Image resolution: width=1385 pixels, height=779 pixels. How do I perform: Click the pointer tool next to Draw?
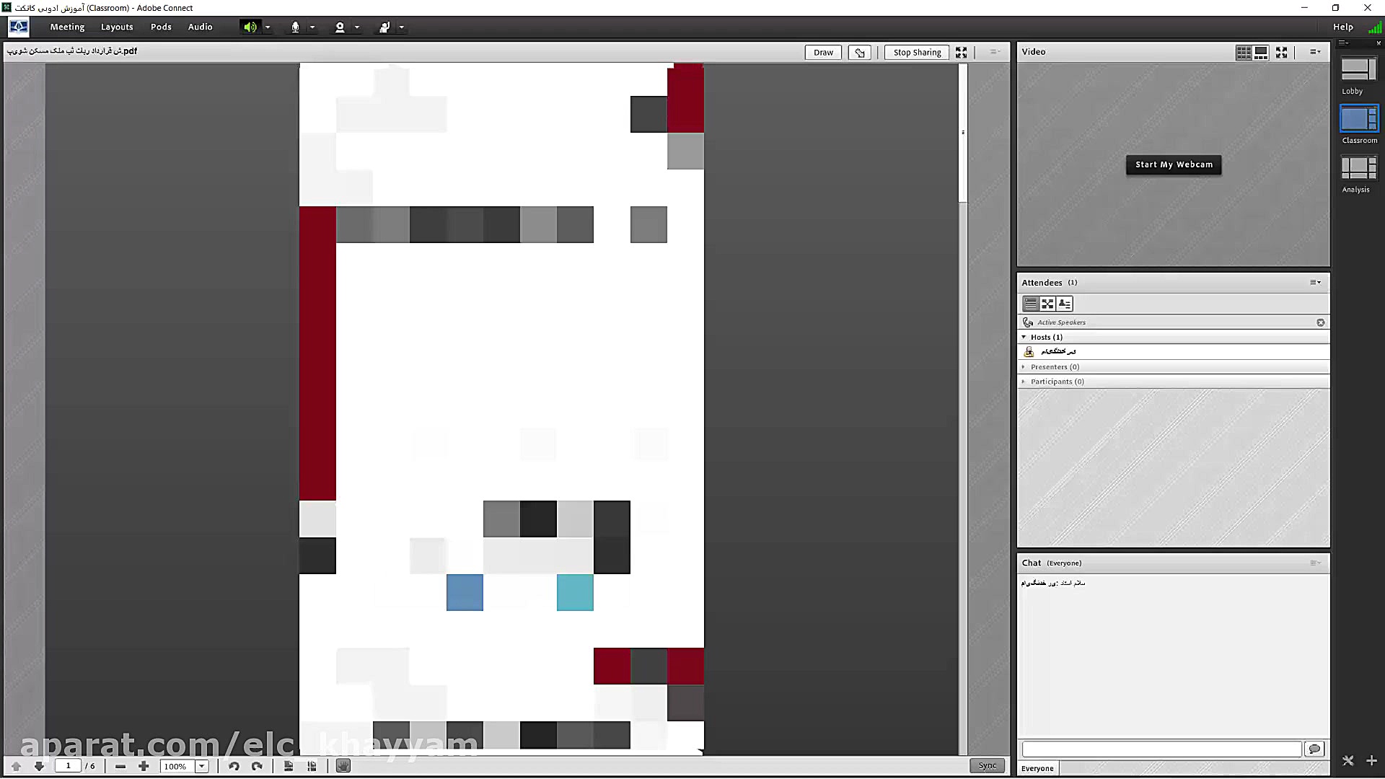point(859,52)
